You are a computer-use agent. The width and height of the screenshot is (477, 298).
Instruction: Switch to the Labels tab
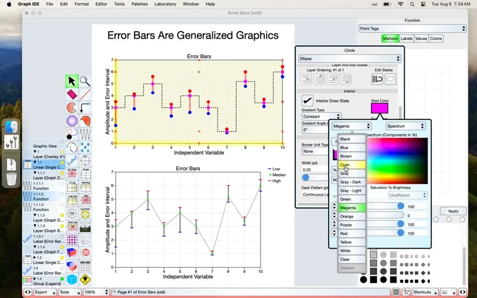point(406,39)
